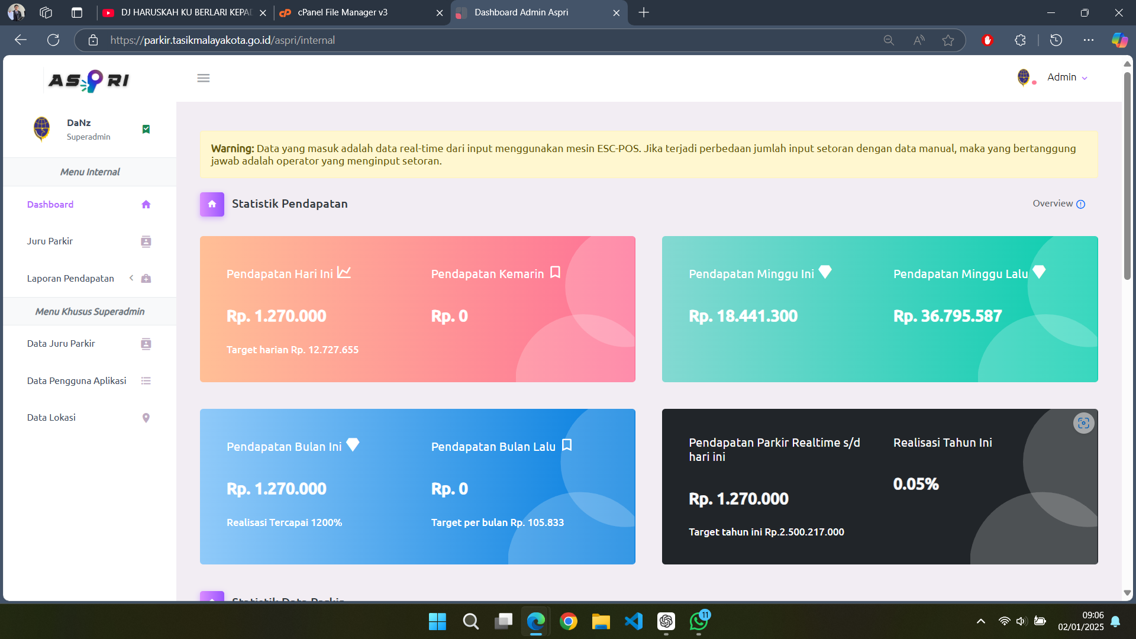Click the browser extensions puzzle icon
The image size is (1136, 639).
(x=1020, y=40)
